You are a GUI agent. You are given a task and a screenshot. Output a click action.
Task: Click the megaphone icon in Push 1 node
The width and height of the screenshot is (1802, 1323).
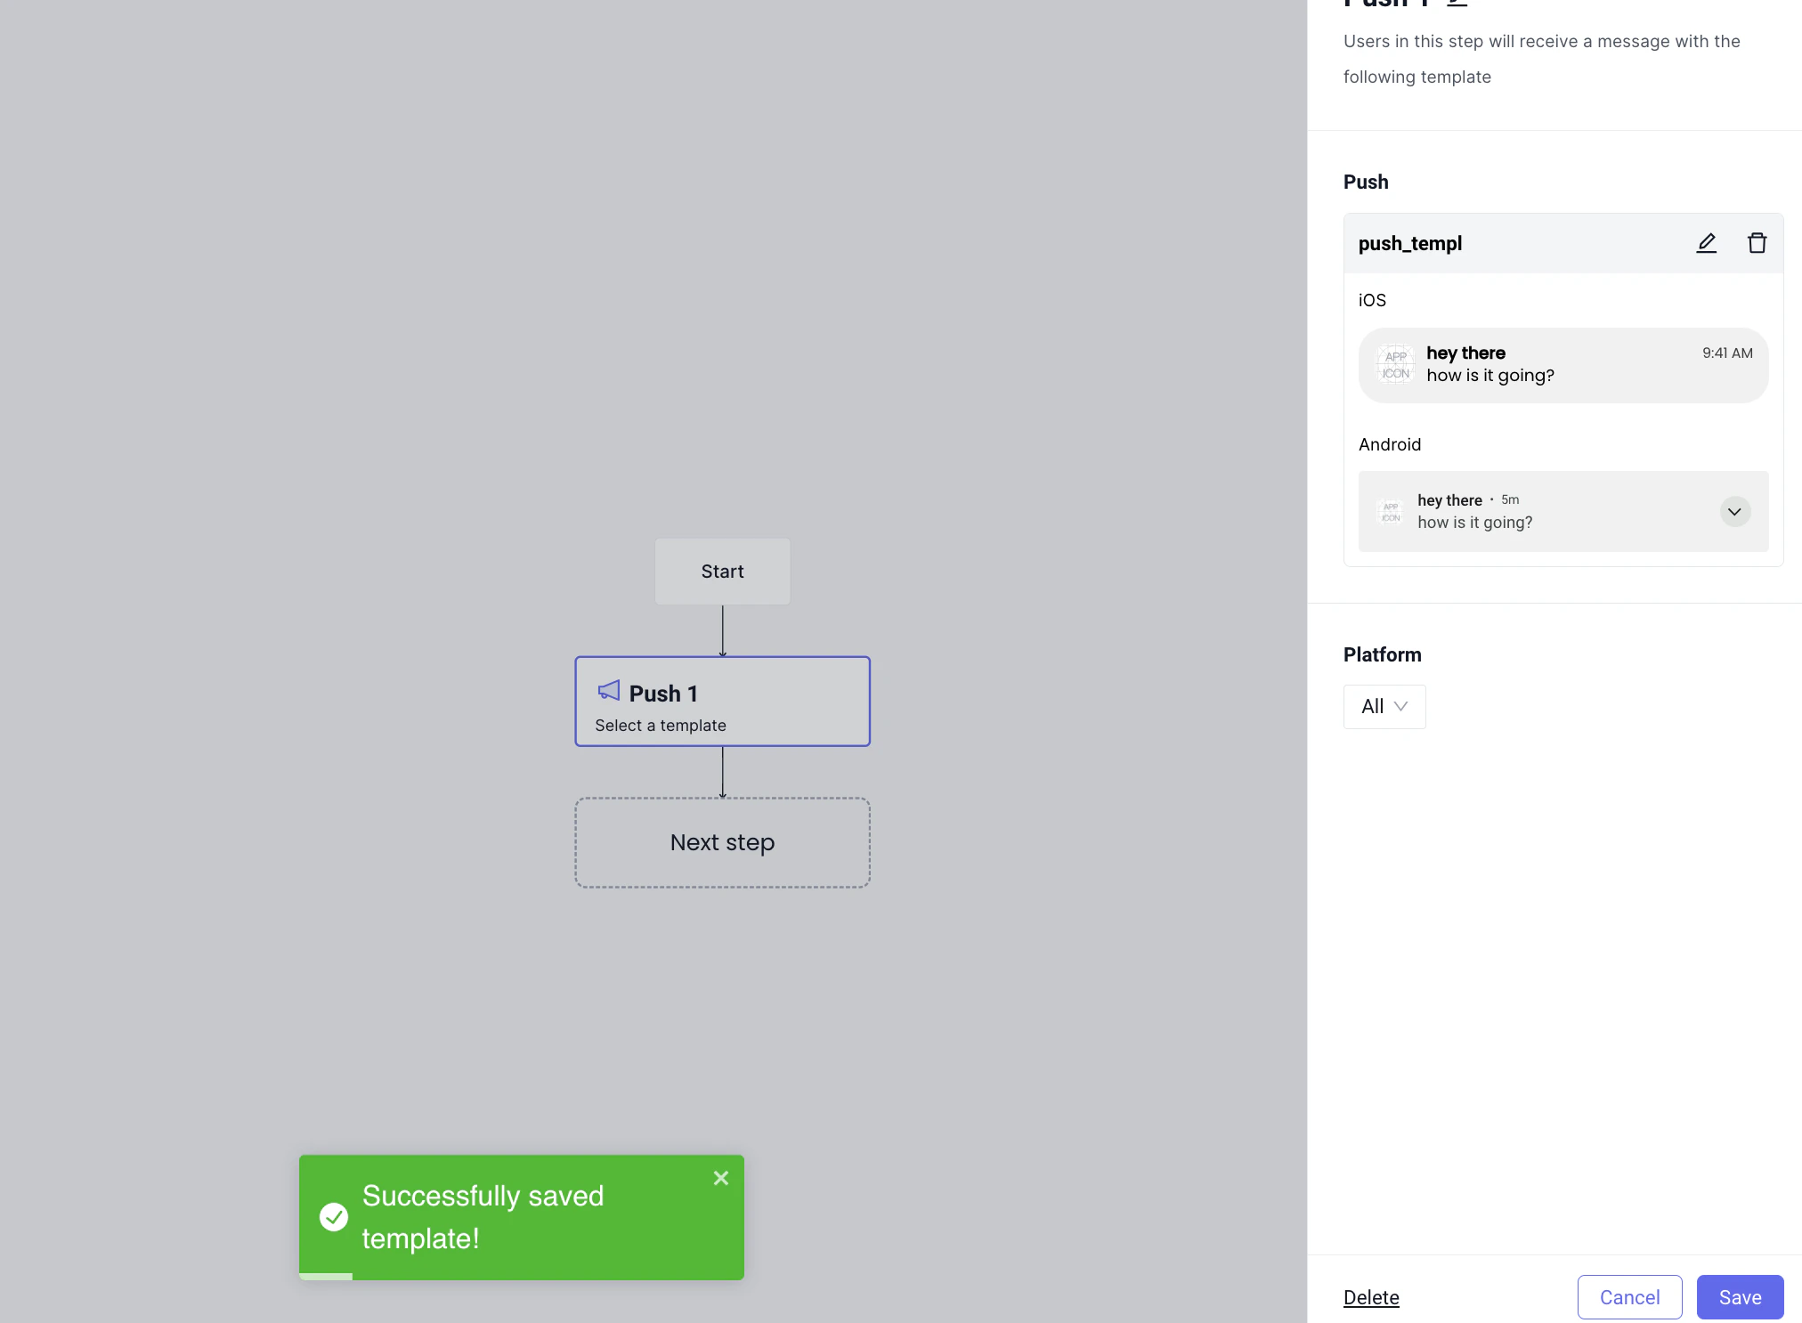click(609, 691)
